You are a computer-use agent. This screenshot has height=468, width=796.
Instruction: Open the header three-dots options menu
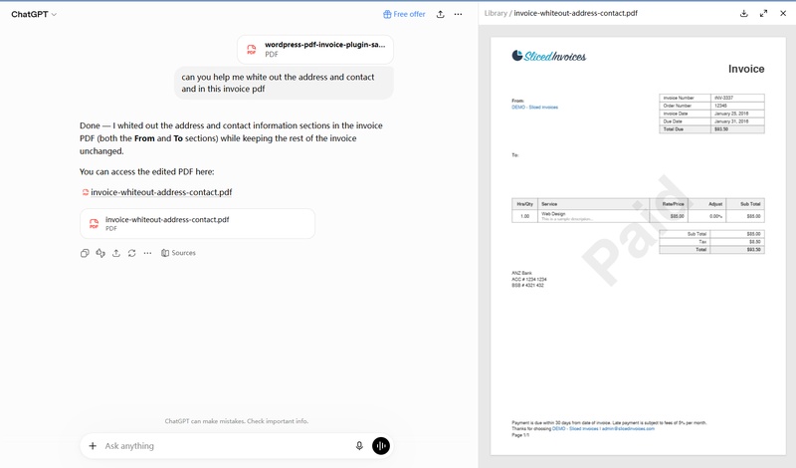click(x=458, y=14)
